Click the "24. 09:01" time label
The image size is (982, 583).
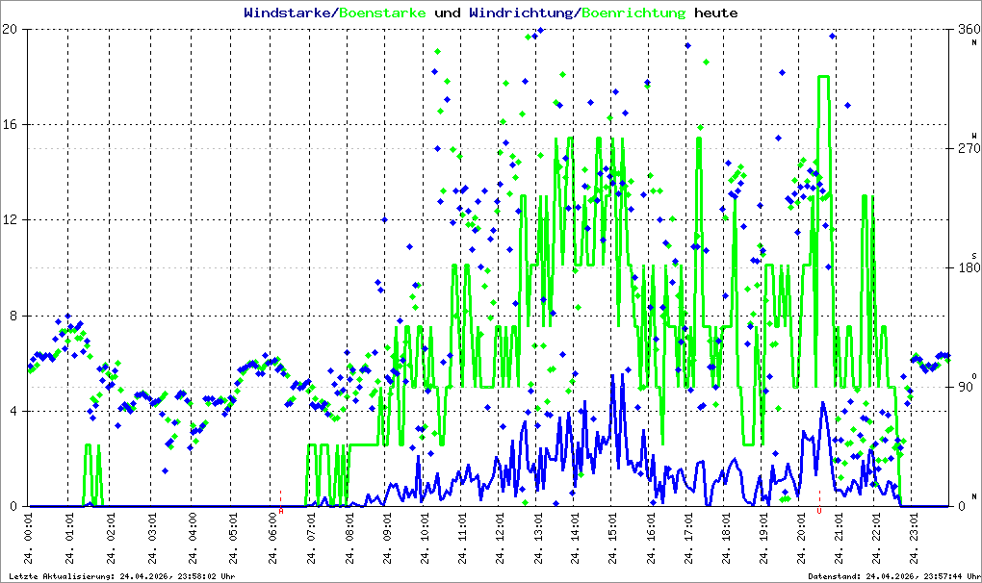(x=387, y=539)
